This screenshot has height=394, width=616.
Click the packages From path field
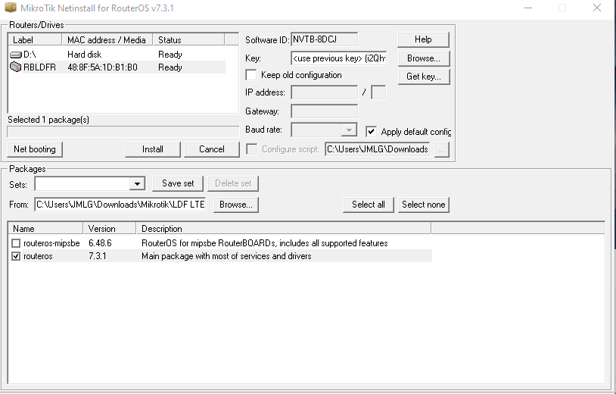pos(120,205)
